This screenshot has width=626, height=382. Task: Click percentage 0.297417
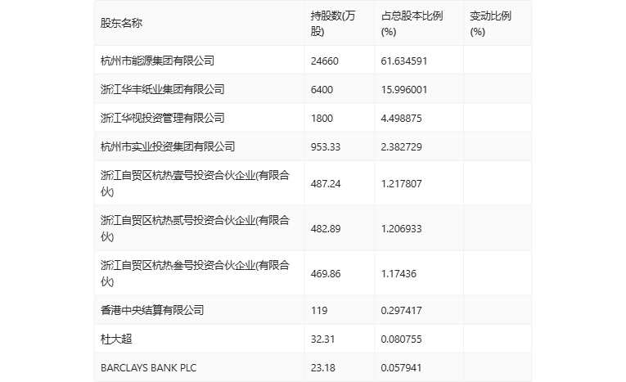click(x=401, y=311)
